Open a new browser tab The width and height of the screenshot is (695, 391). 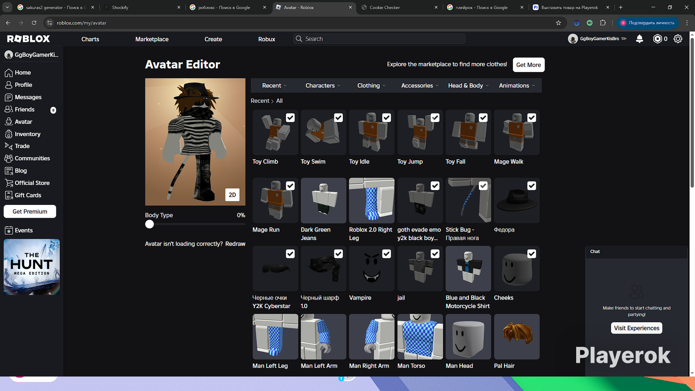pyautogui.click(x=621, y=7)
